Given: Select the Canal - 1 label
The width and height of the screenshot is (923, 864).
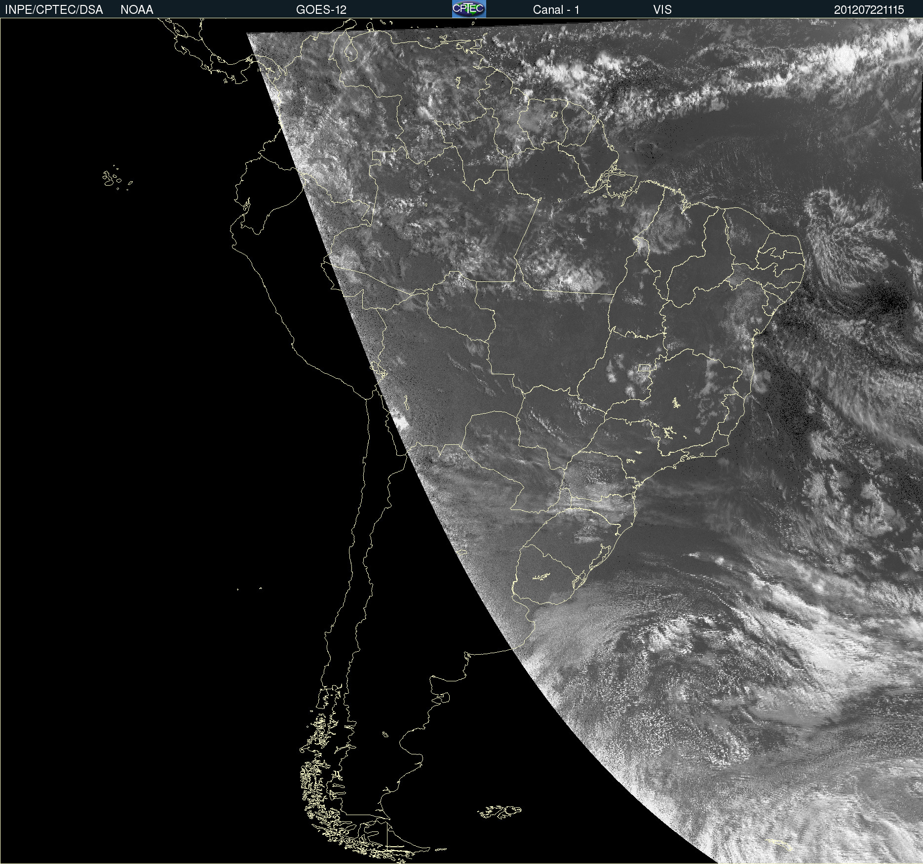Looking at the screenshot, I should coord(556,10).
